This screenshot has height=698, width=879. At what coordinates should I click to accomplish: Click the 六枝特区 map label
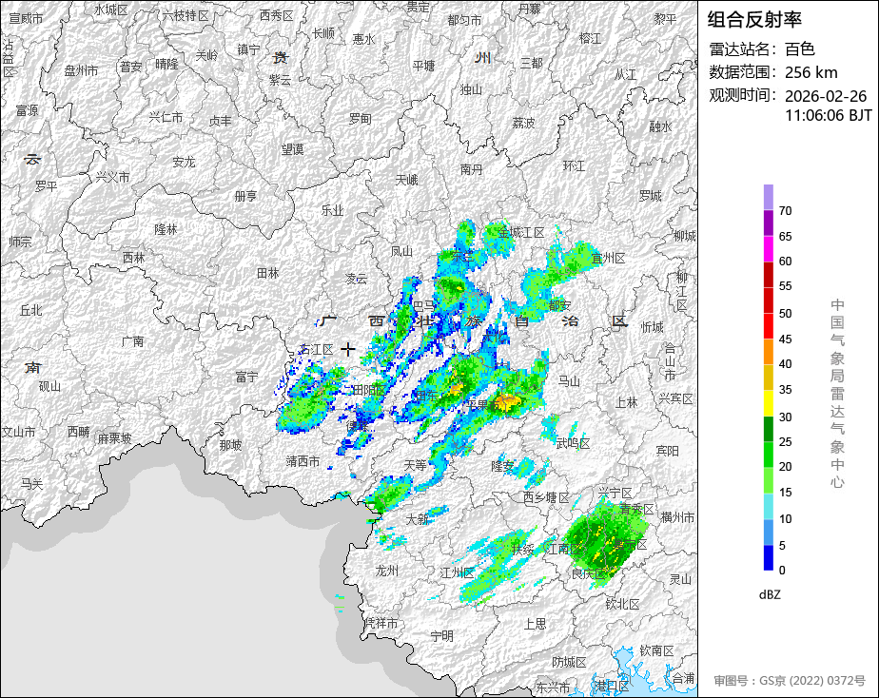186,15
